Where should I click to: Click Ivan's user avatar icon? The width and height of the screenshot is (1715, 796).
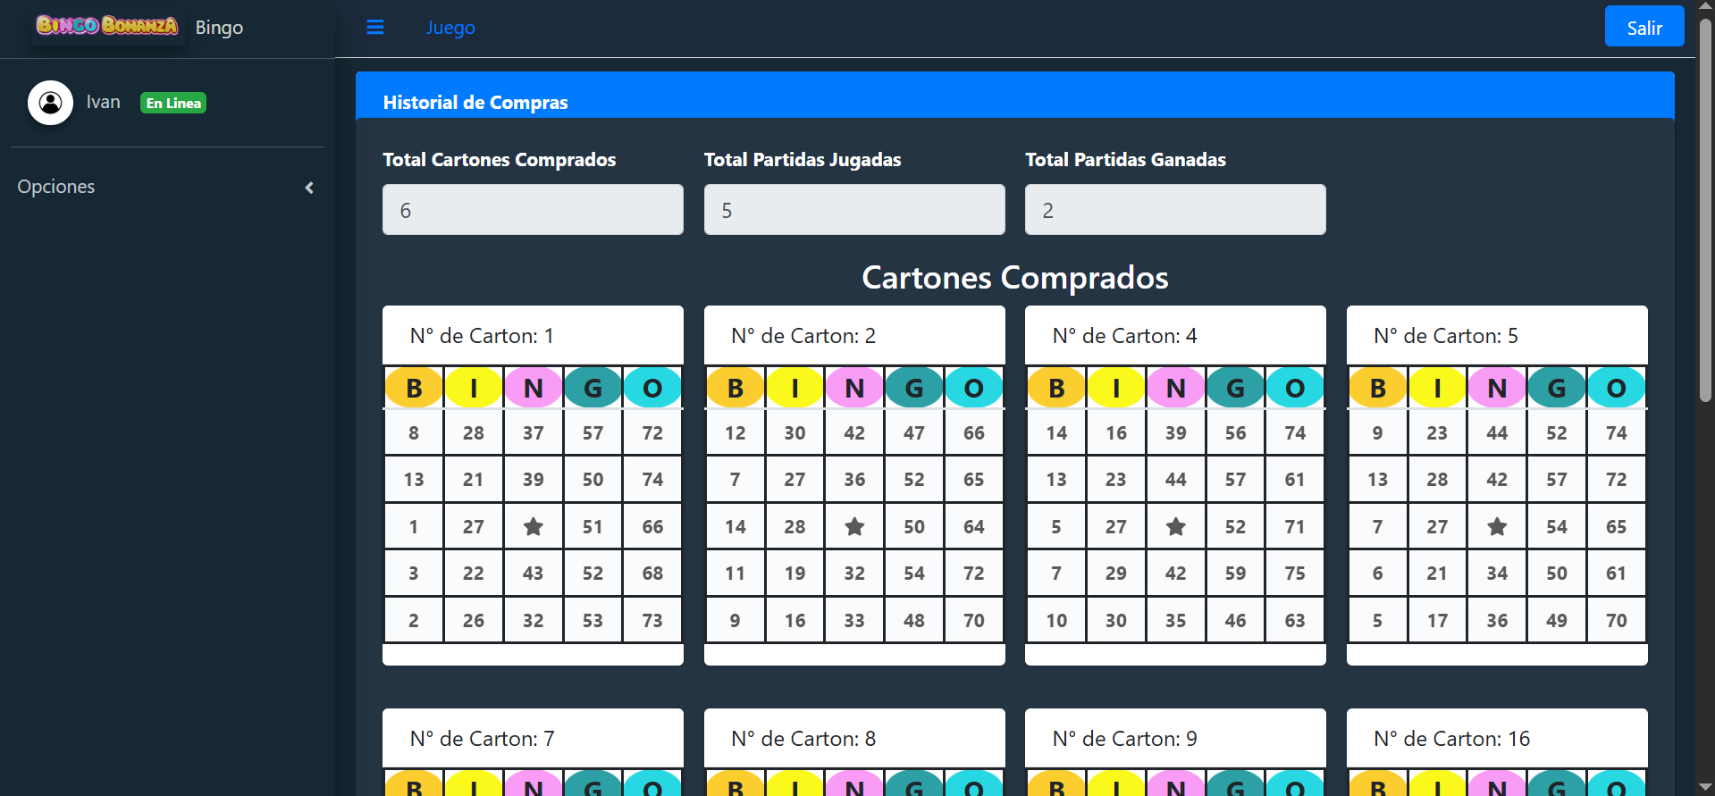click(50, 103)
